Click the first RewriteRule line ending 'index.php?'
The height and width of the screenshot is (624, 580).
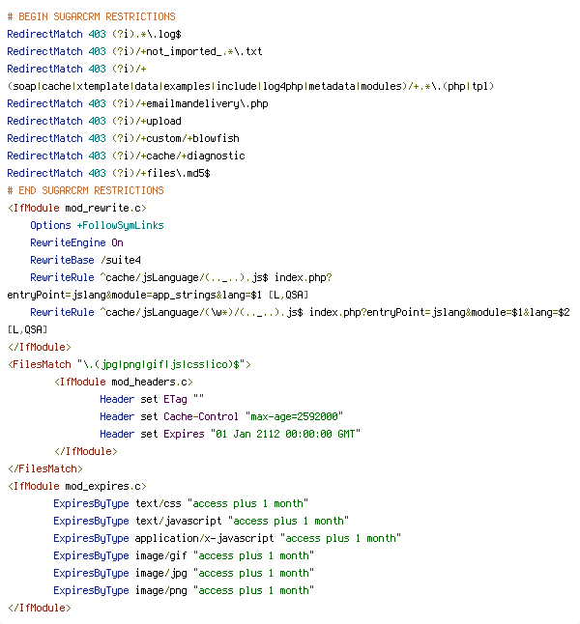(x=182, y=277)
